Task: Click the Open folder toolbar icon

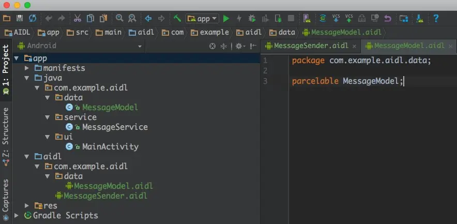Action: tap(6, 19)
